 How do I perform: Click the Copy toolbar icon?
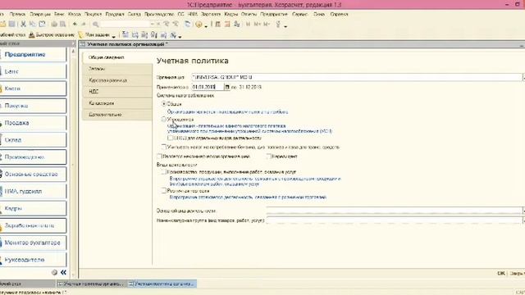pyautogui.click(x=33, y=24)
